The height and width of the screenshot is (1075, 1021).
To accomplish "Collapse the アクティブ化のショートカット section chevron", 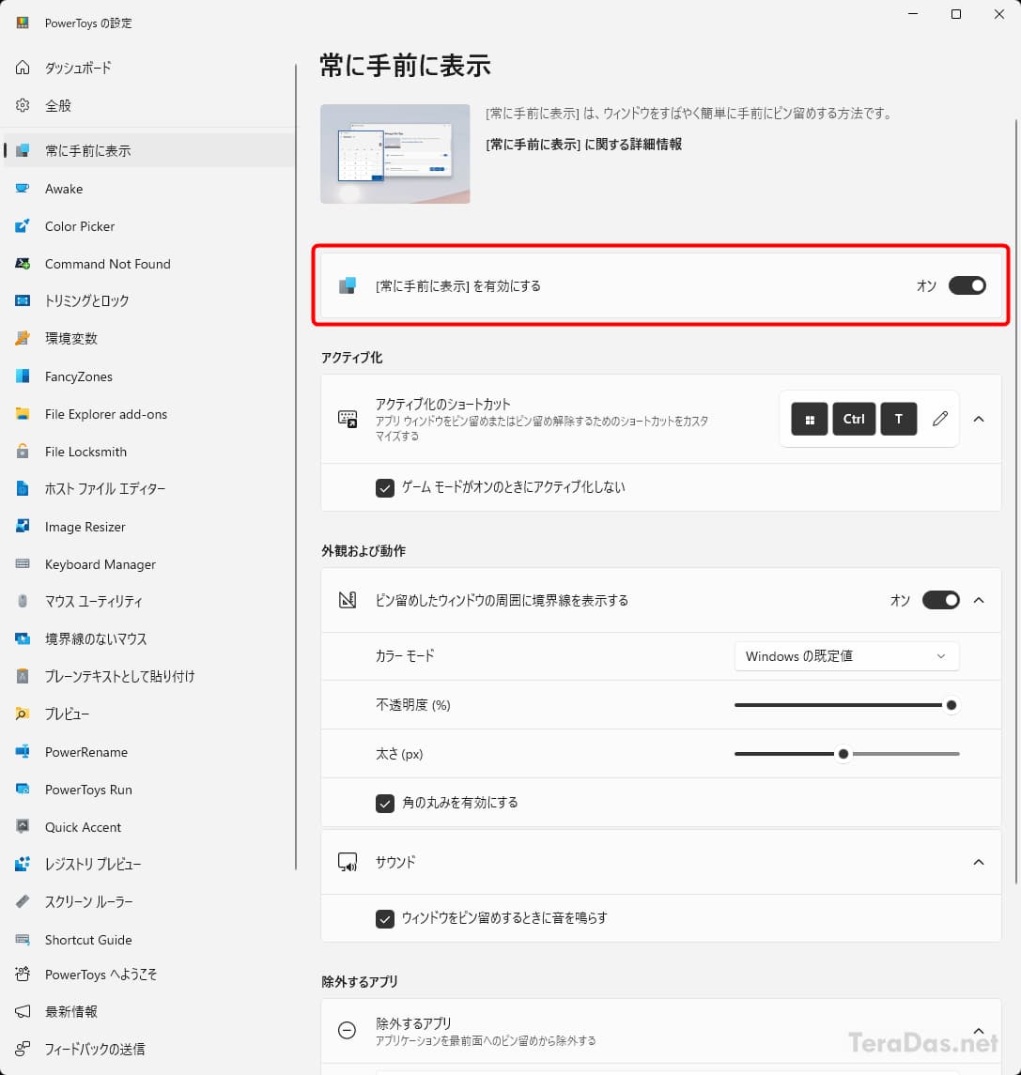I will pyautogui.click(x=979, y=419).
